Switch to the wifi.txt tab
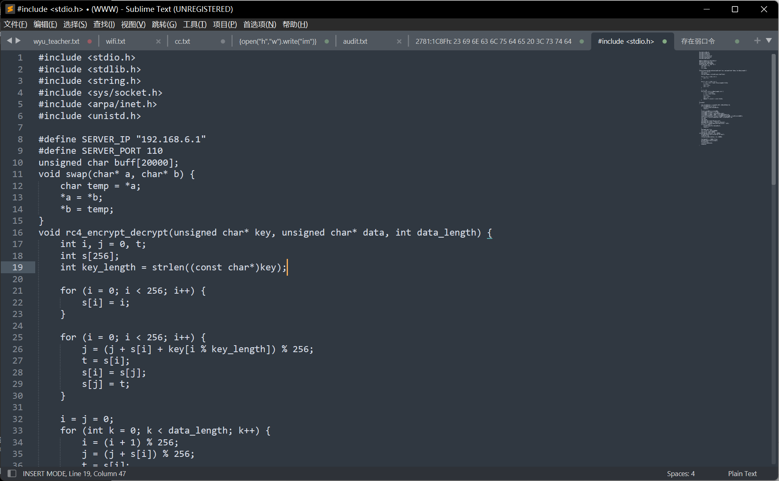The height and width of the screenshot is (481, 779). (x=115, y=41)
